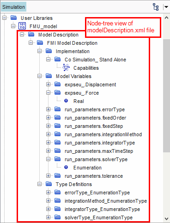Click the scrollbar down arrow
This screenshot has width=170, height=223.
166,219
